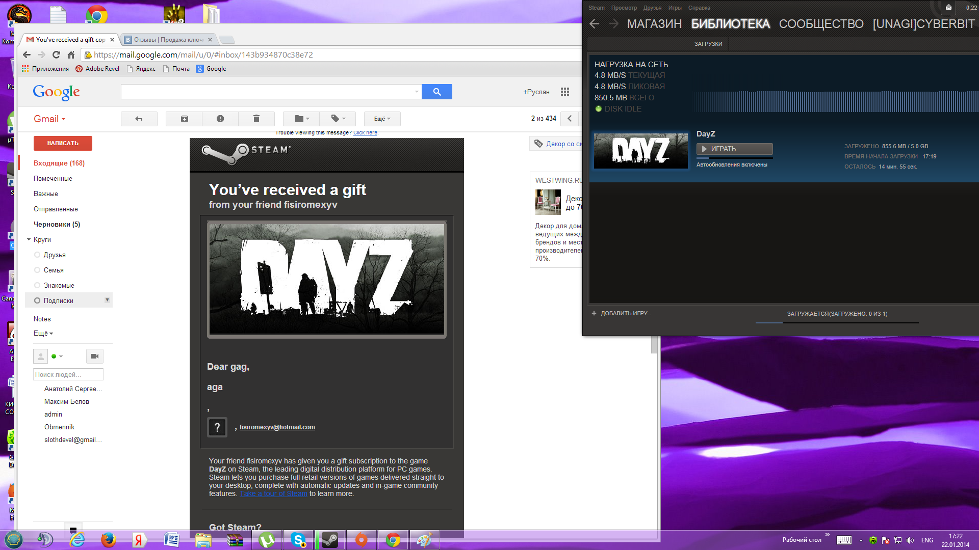Open the Gmail dropdown menu
Viewport: 979px width, 550px height.
(x=49, y=119)
